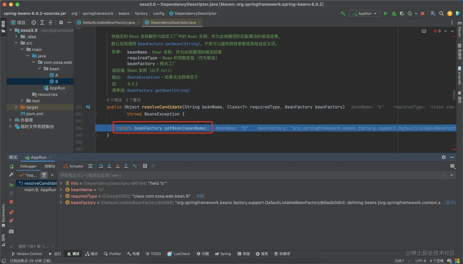Open the thread selector dropdown arrow

[x=52, y=175]
